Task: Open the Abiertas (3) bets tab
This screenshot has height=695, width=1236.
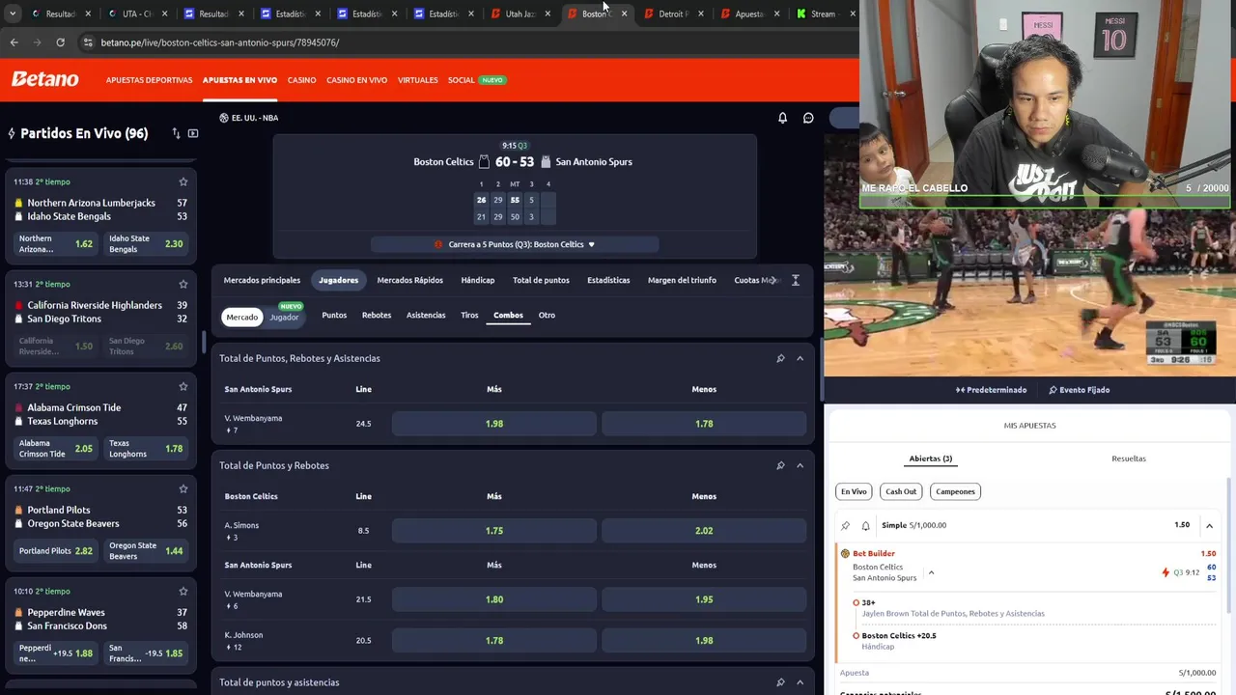Action: coord(931,459)
